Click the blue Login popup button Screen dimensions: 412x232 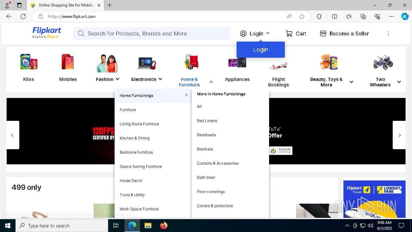(261, 50)
